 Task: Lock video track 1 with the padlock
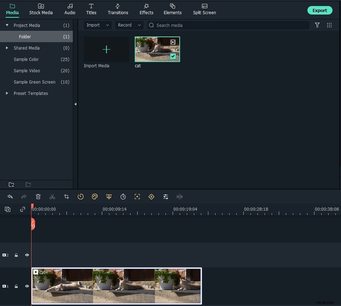tap(16, 286)
